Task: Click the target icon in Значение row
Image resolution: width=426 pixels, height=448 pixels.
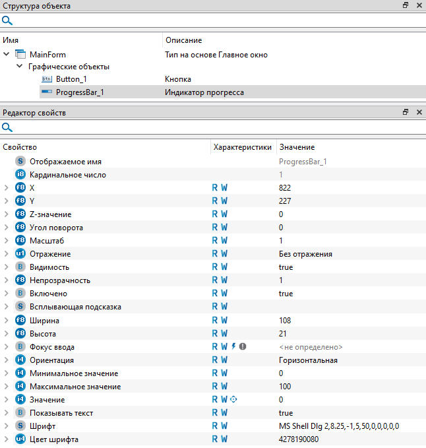Action: pyautogui.click(x=233, y=399)
